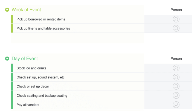Assign person to Check seating and backup seating
The width and height of the screenshot is (192, 111).
176,95
